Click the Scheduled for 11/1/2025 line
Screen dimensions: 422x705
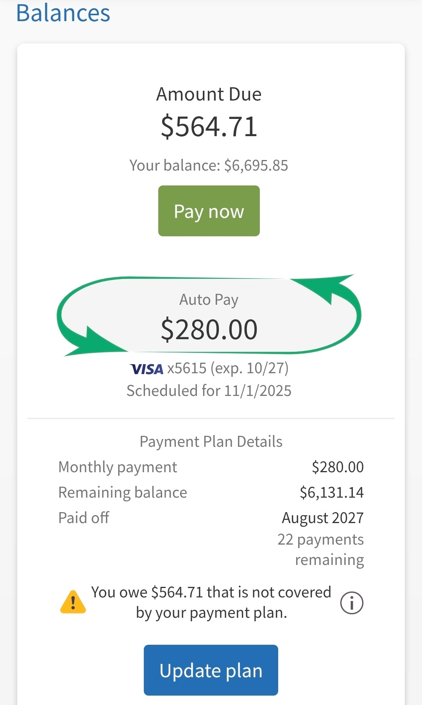(209, 391)
